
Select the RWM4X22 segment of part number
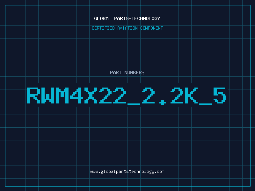[x=76, y=95]
